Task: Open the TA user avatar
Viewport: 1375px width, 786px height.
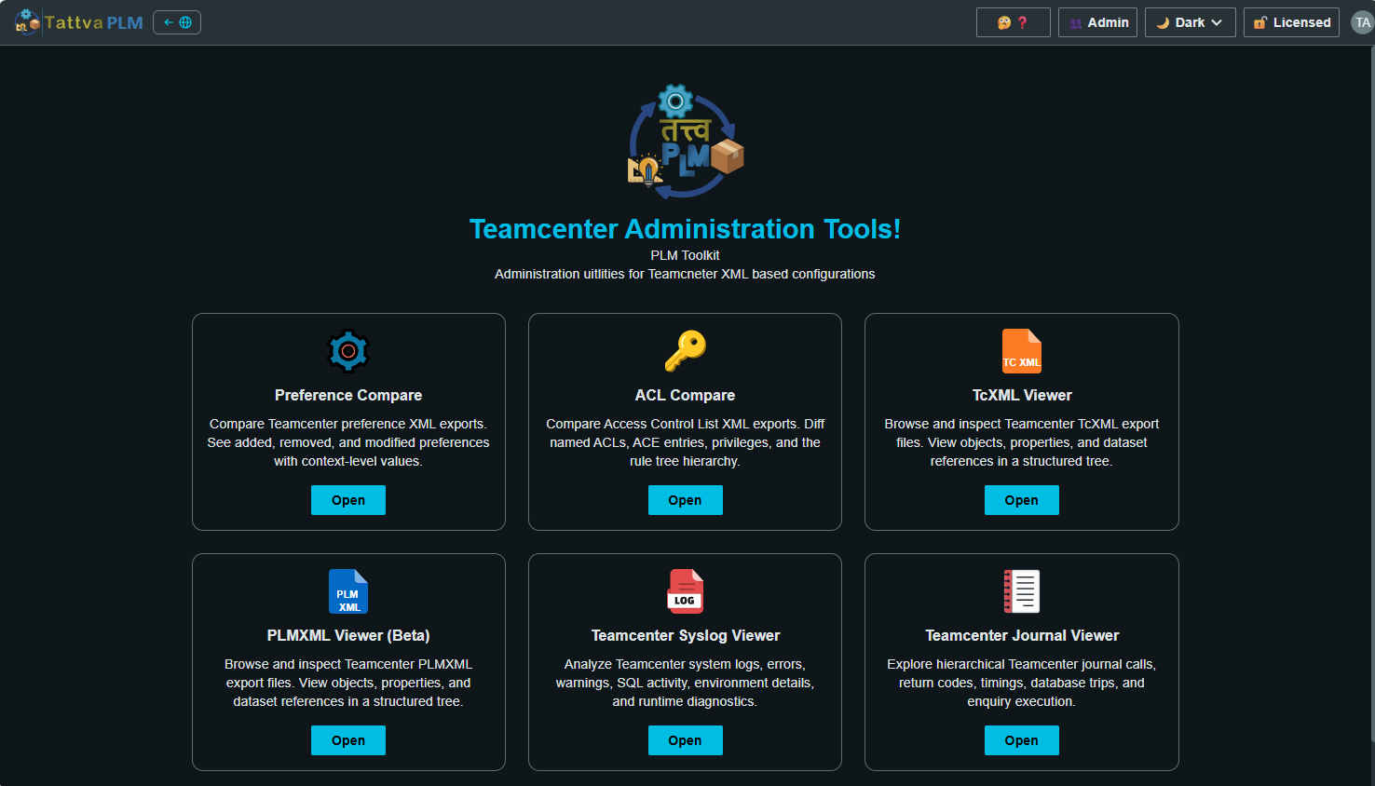Action: coord(1362,22)
